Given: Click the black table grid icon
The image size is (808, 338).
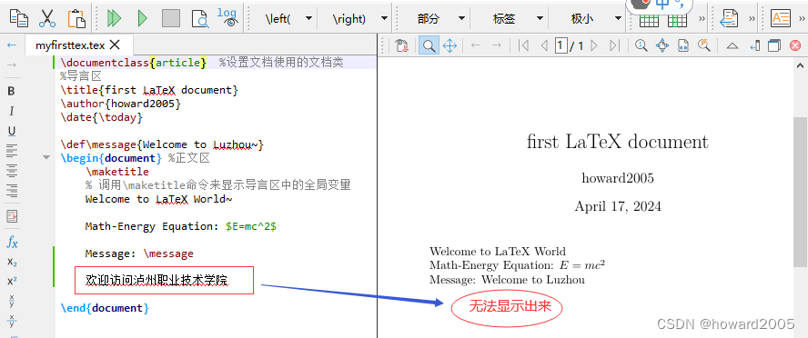Looking at the screenshot, I should pos(649,20).
